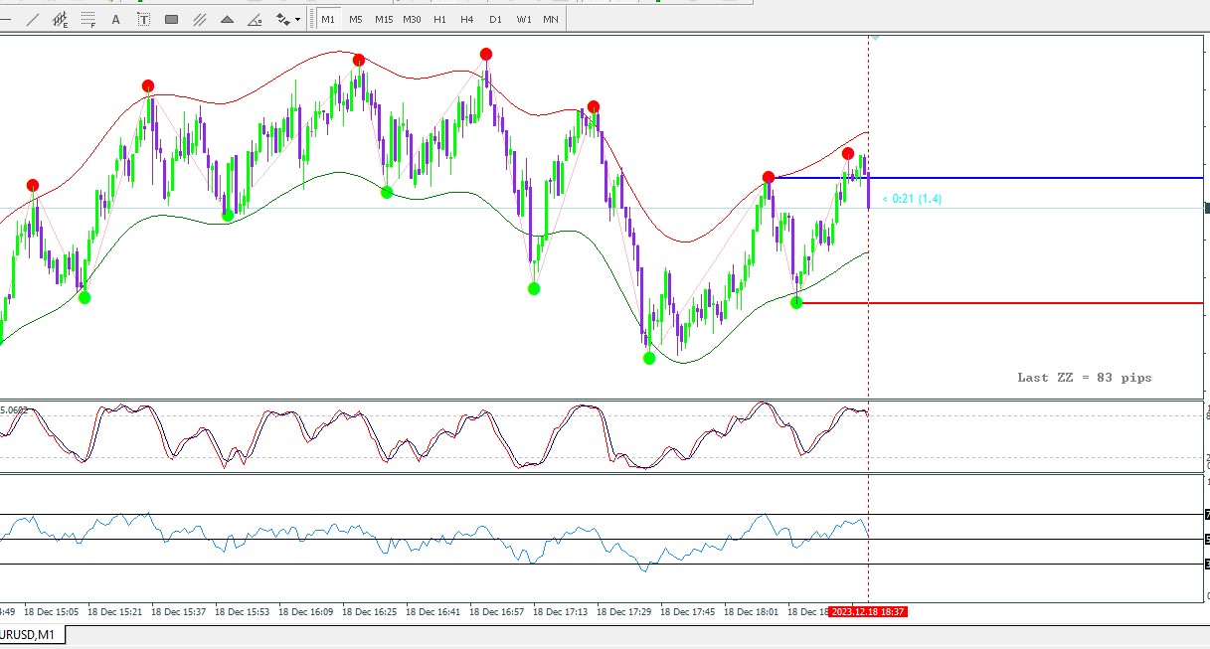The width and height of the screenshot is (1210, 649).
Task: Select the equidistant channel tool
Action: point(61,19)
